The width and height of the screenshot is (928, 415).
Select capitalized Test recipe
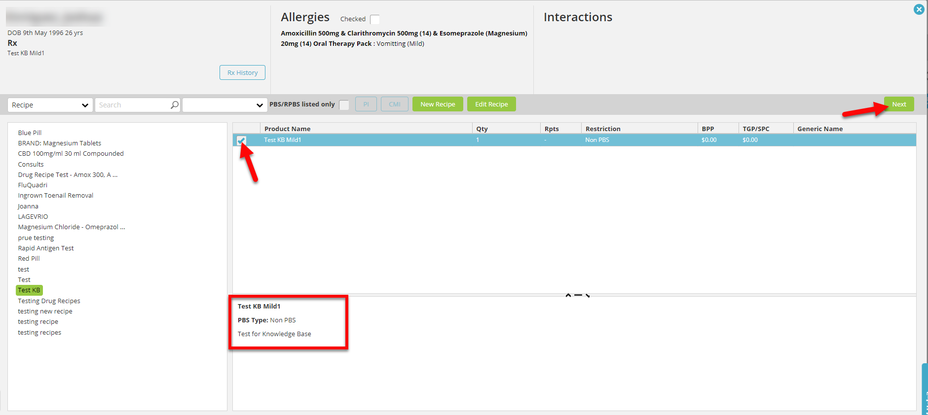point(24,279)
